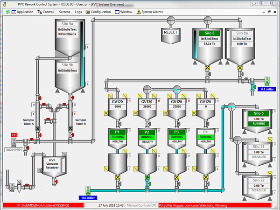Click the Silo 9a L low-level indicator
280x210 pixels.
tap(88, 47)
